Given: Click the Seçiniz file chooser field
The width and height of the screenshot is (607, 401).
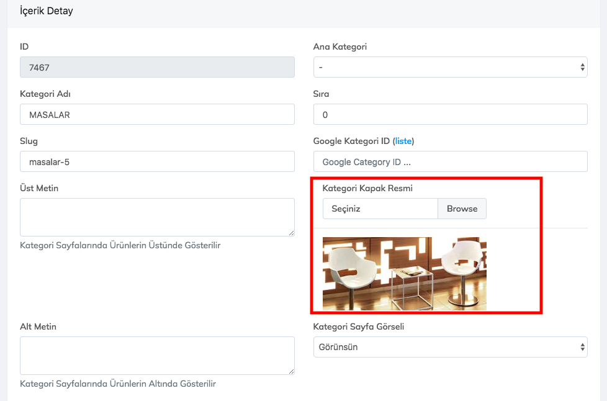Looking at the screenshot, I should click(x=380, y=209).
